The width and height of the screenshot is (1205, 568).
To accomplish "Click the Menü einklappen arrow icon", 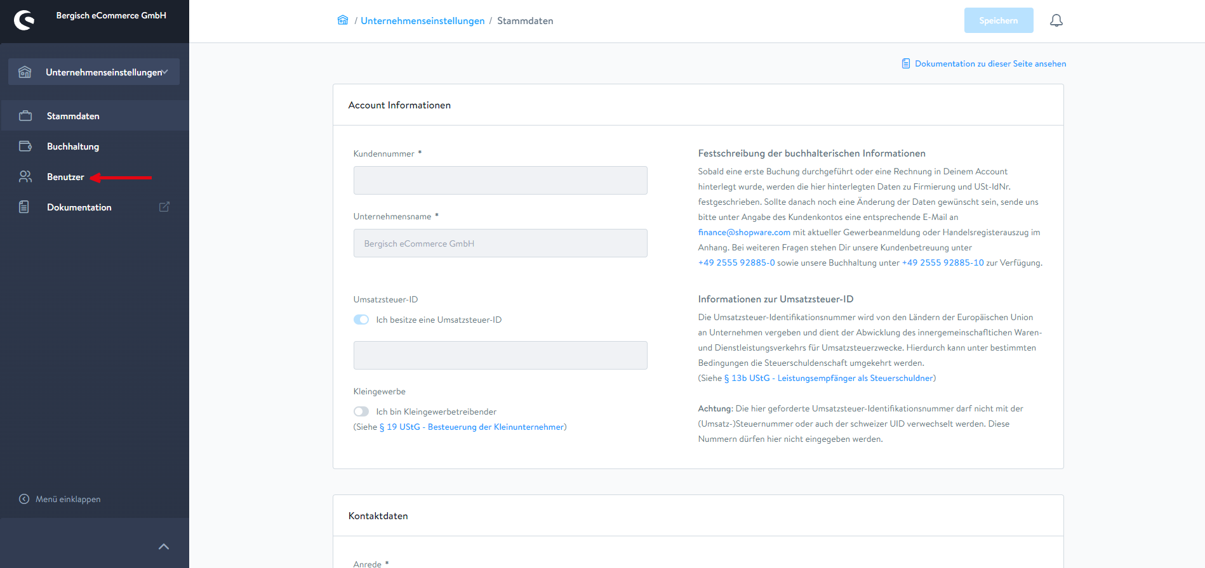I will (24, 499).
